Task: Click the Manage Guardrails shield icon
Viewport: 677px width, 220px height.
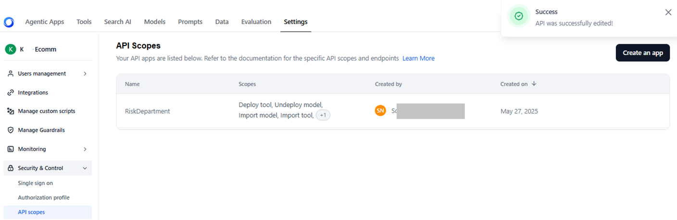Action: [11, 130]
